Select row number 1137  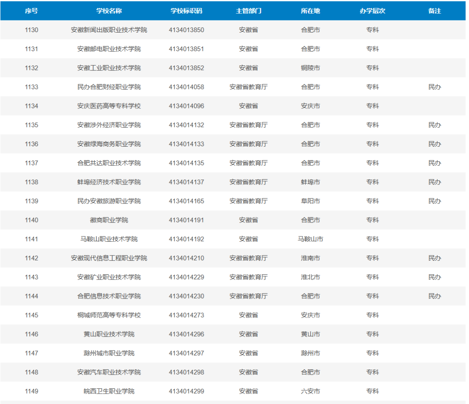tap(31, 163)
